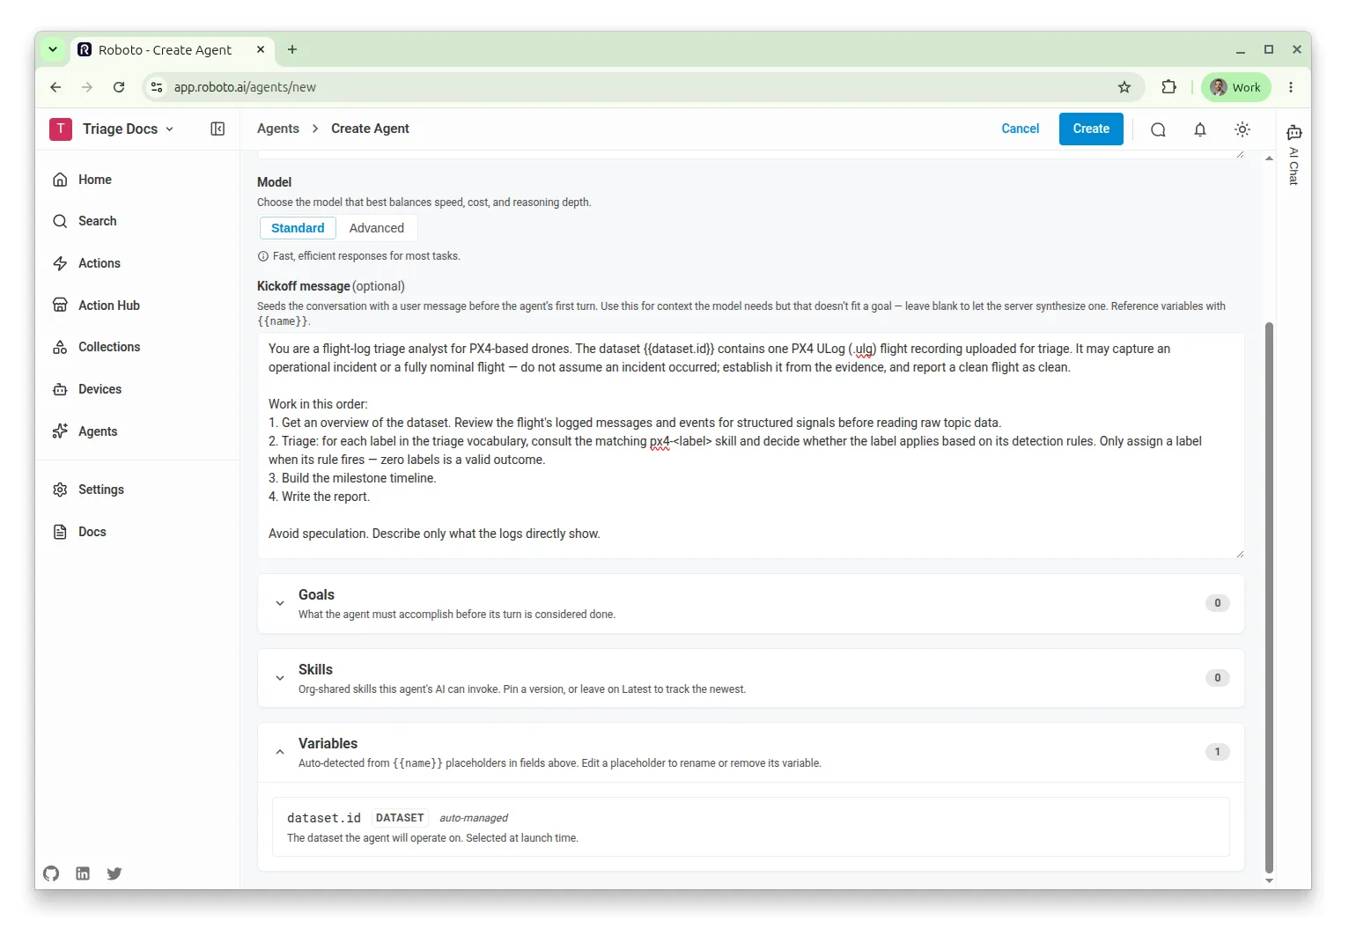Open the tab search dropdown arrow
1349x928 pixels.
53,50
